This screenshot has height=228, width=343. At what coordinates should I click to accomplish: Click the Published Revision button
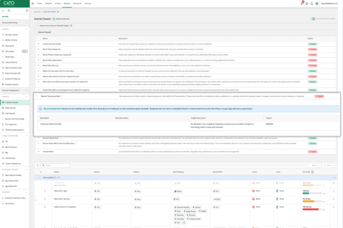pos(61,19)
